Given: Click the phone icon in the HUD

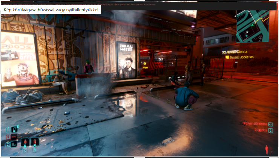Looking at the screenshot, I should [14, 129].
